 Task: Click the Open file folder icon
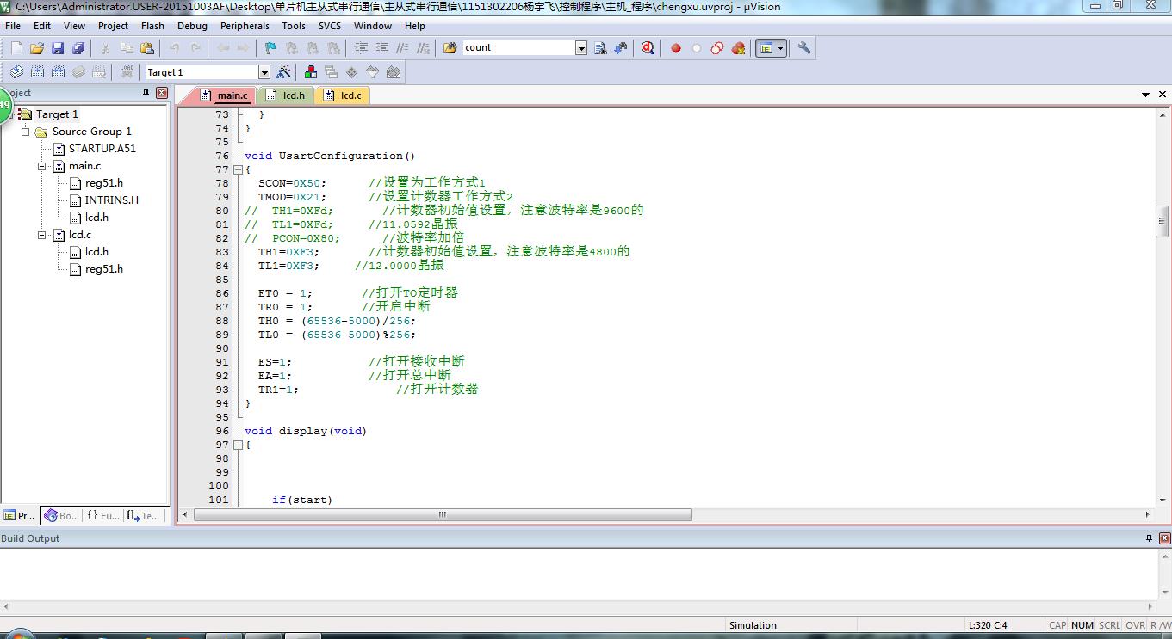(x=37, y=48)
